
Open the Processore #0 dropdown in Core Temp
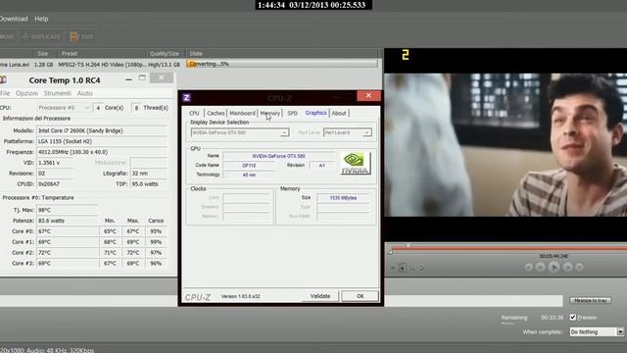pyautogui.click(x=64, y=108)
